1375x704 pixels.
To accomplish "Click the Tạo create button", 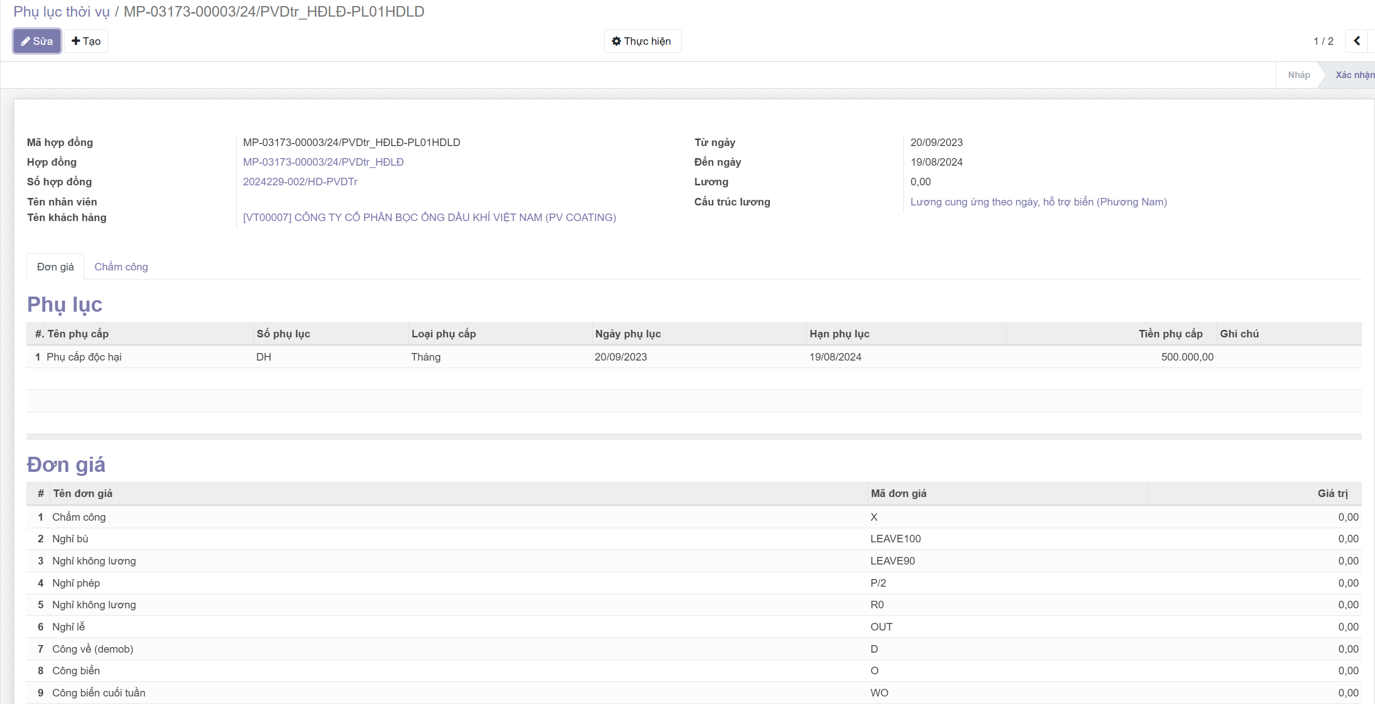I will coord(86,41).
